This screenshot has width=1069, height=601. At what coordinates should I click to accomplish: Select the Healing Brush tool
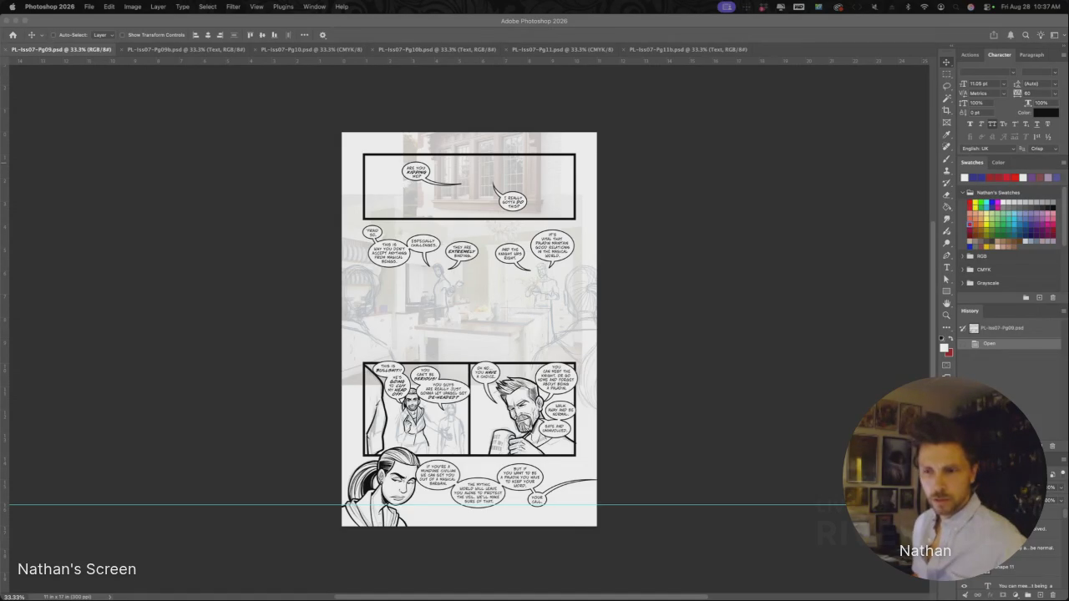click(x=946, y=147)
